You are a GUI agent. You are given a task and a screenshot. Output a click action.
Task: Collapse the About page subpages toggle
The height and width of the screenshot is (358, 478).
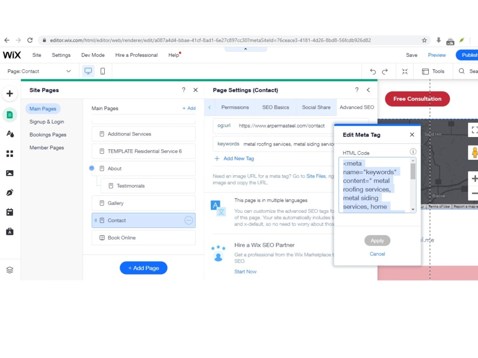(x=92, y=168)
